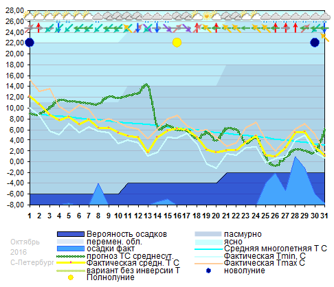Click the red up arrow wind icon above day 2
The width and height of the screenshot is (334, 287).
click(x=39, y=28)
